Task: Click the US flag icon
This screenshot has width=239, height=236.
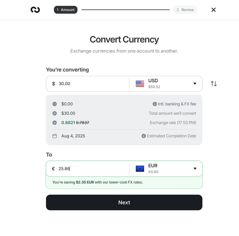Action: 140,84
